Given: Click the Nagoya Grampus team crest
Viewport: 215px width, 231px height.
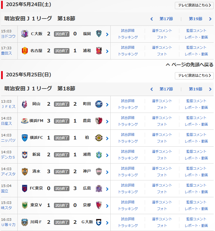Looking at the screenshot, I should pyautogui.click(x=25, y=51).
